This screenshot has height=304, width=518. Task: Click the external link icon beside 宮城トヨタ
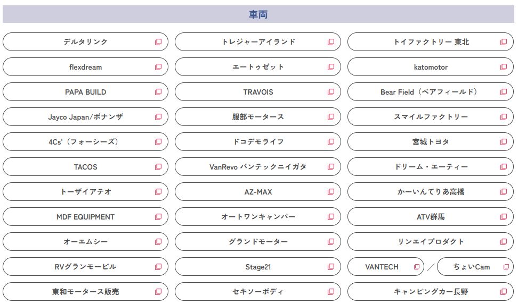point(504,142)
